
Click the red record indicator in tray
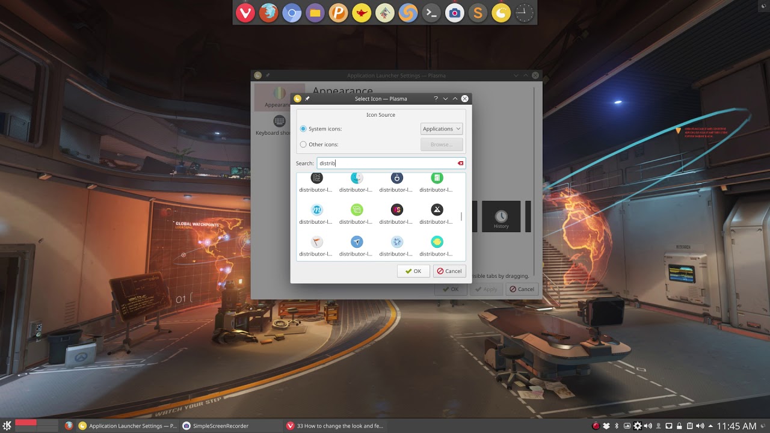(x=596, y=426)
